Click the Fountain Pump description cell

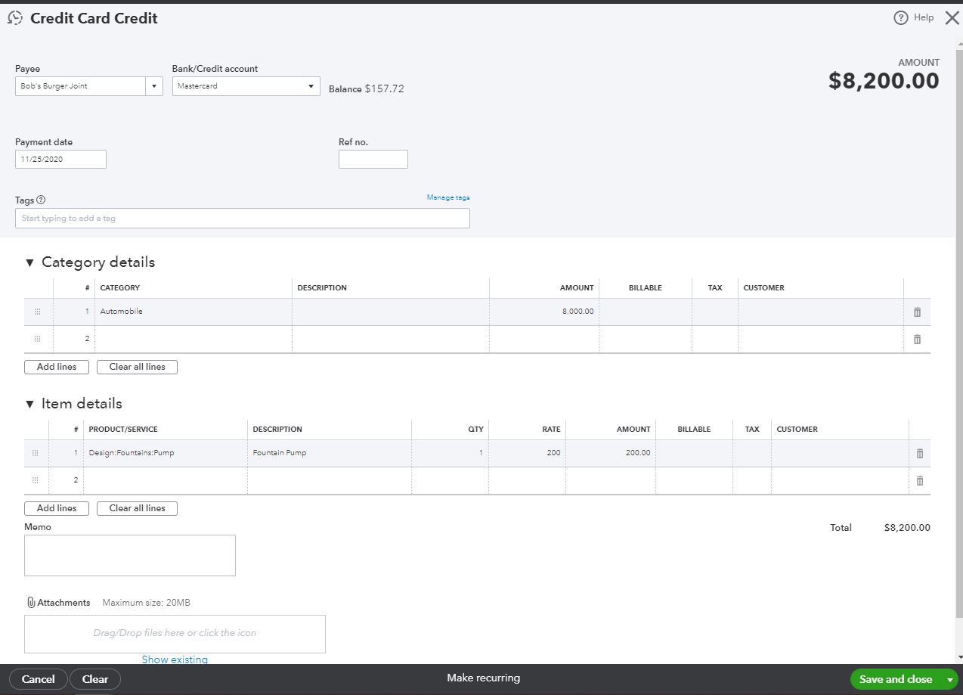330,453
